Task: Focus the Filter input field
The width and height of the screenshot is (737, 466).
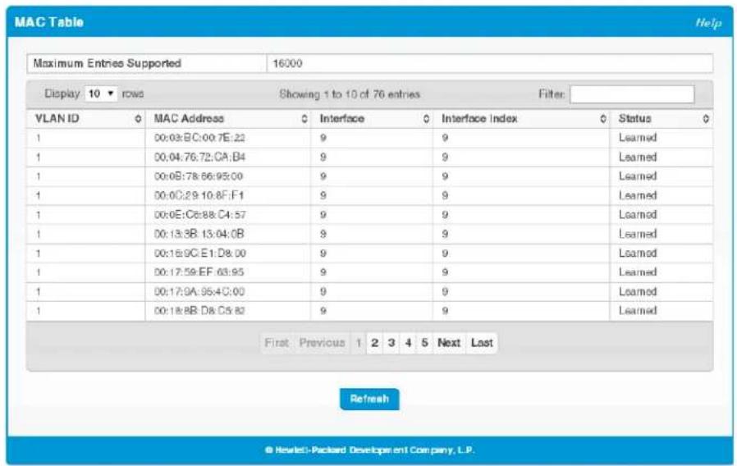Action: click(x=632, y=94)
